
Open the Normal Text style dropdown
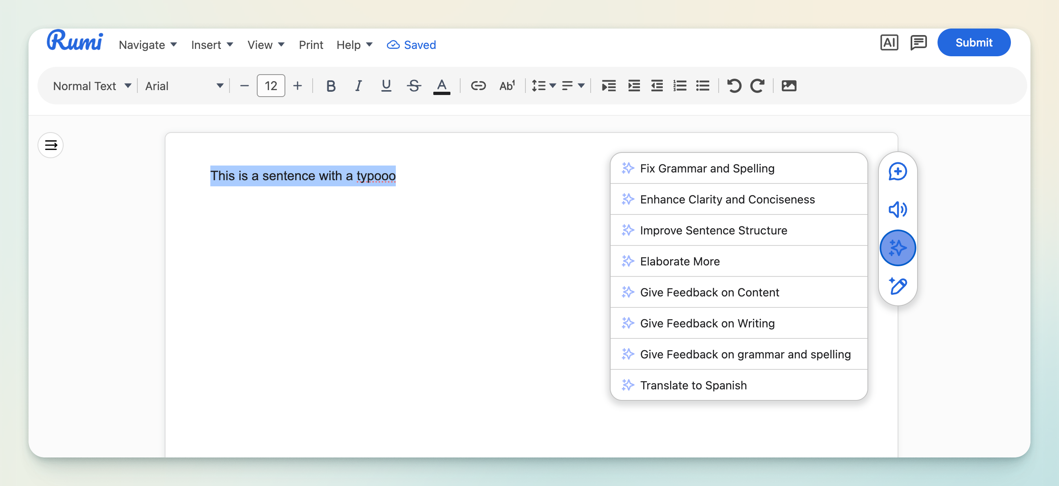coord(92,86)
